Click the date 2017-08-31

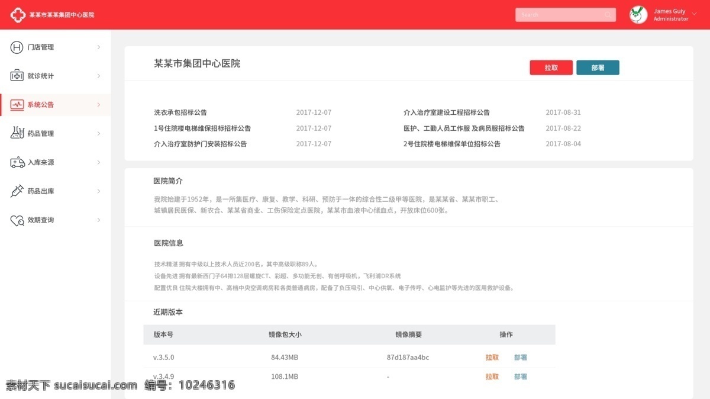[x=563, y=112]
